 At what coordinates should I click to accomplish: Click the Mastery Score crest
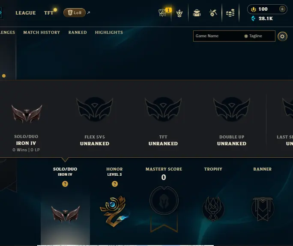coord(164,201)
